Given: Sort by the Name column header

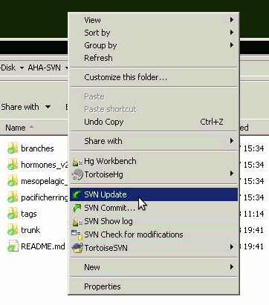Looking at the screenshot, I should tap(16, 128).
